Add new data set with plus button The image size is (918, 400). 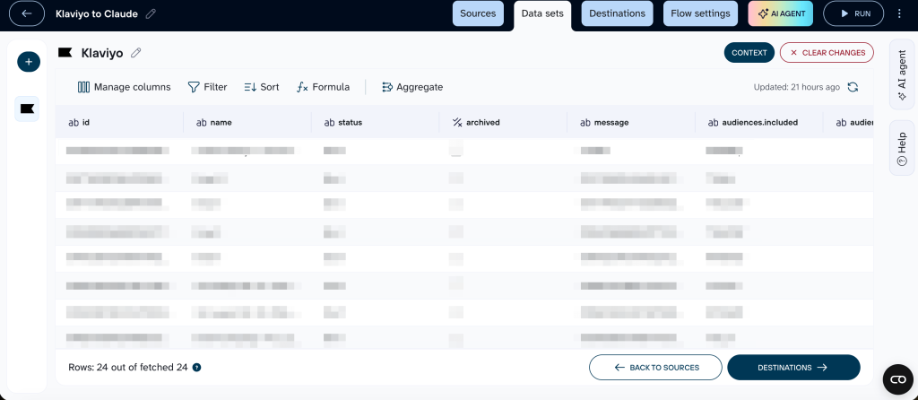[29, 62]
